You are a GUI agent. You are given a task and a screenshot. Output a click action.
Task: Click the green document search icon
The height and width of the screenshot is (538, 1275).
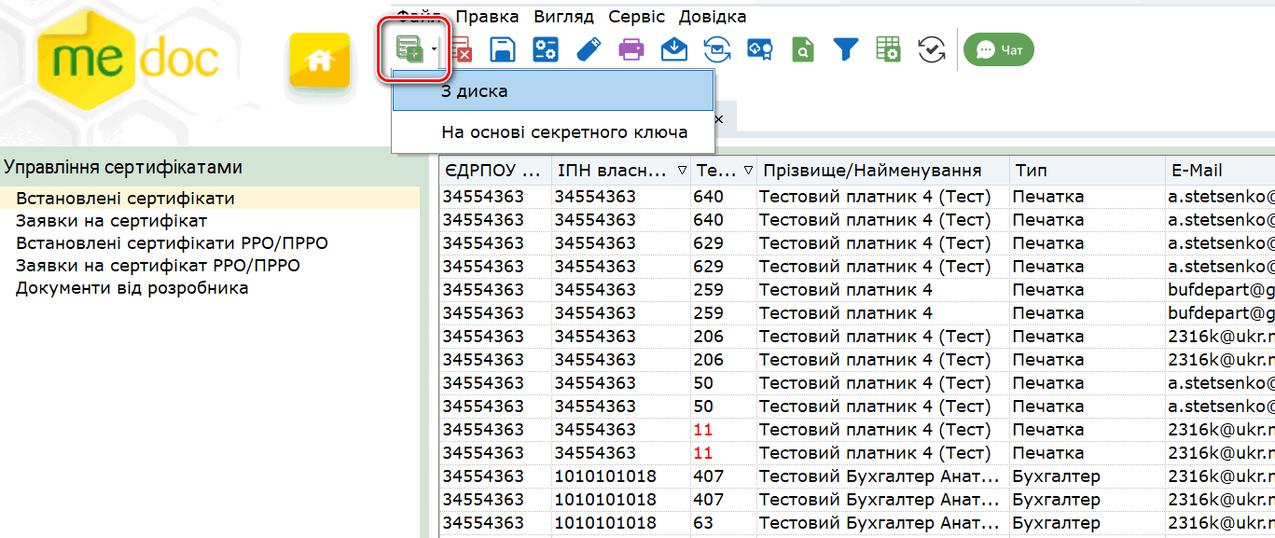[x=802, y=49]
